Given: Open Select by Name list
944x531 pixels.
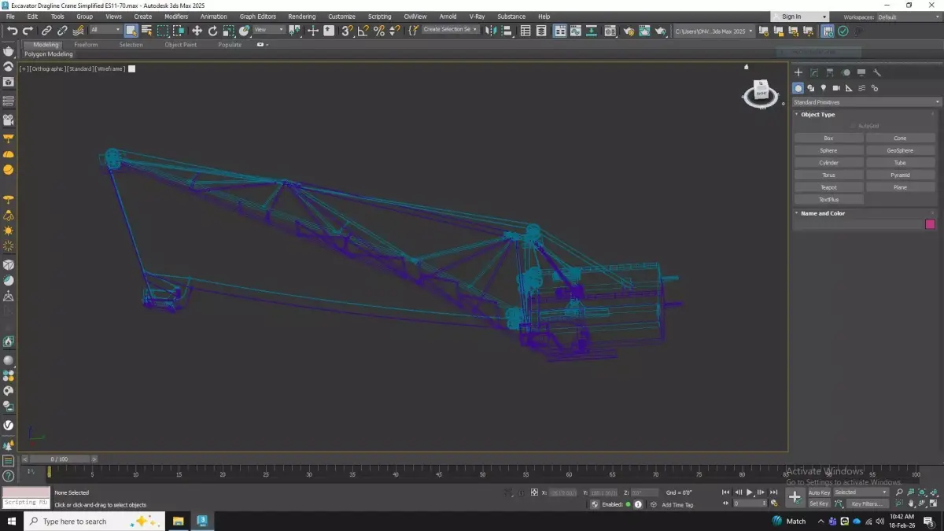Looking at the screenshot, I should [x=146, y=31].
